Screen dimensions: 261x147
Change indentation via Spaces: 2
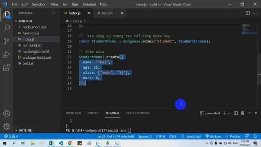tap(145, 136)
